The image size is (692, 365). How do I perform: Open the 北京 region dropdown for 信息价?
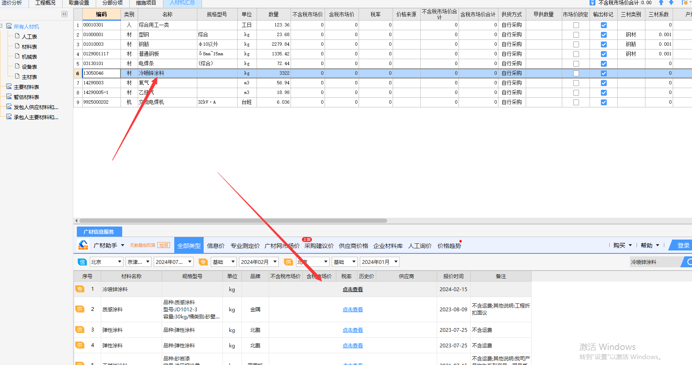(x=106, y=262)
